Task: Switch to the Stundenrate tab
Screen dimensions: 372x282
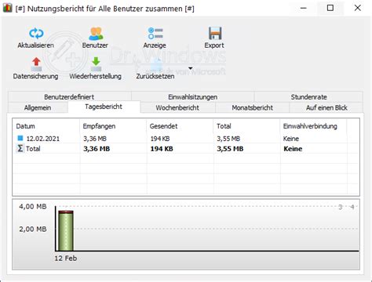Action: pos(308,97)
